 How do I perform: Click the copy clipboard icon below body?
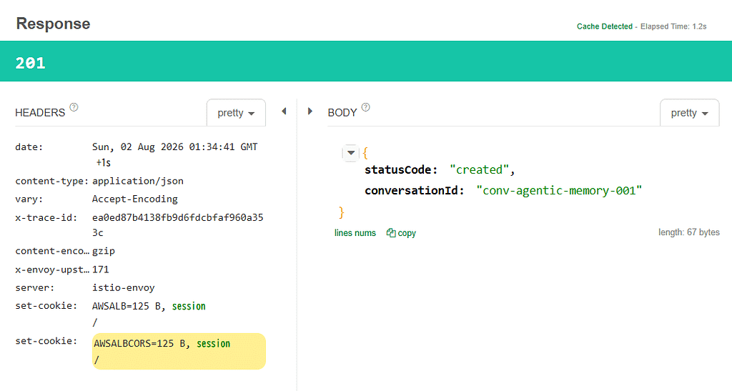click(x=391, y=233)
